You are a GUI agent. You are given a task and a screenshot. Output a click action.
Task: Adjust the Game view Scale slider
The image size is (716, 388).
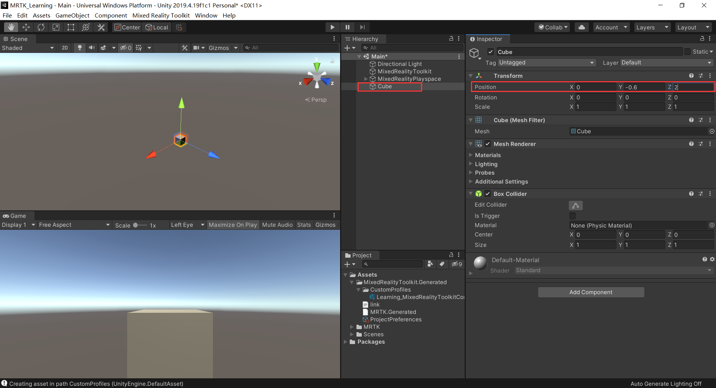pos(136,225)
